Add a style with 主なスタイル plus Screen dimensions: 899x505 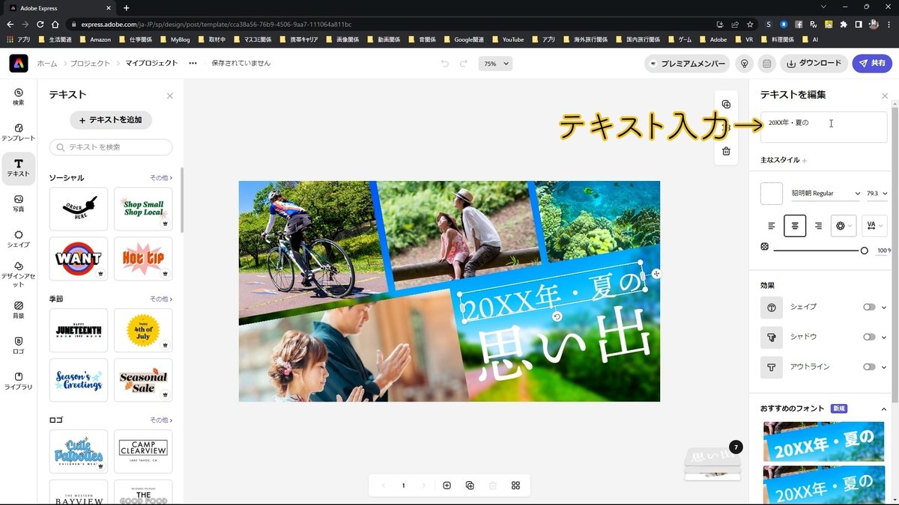click(x=805, y=160)
